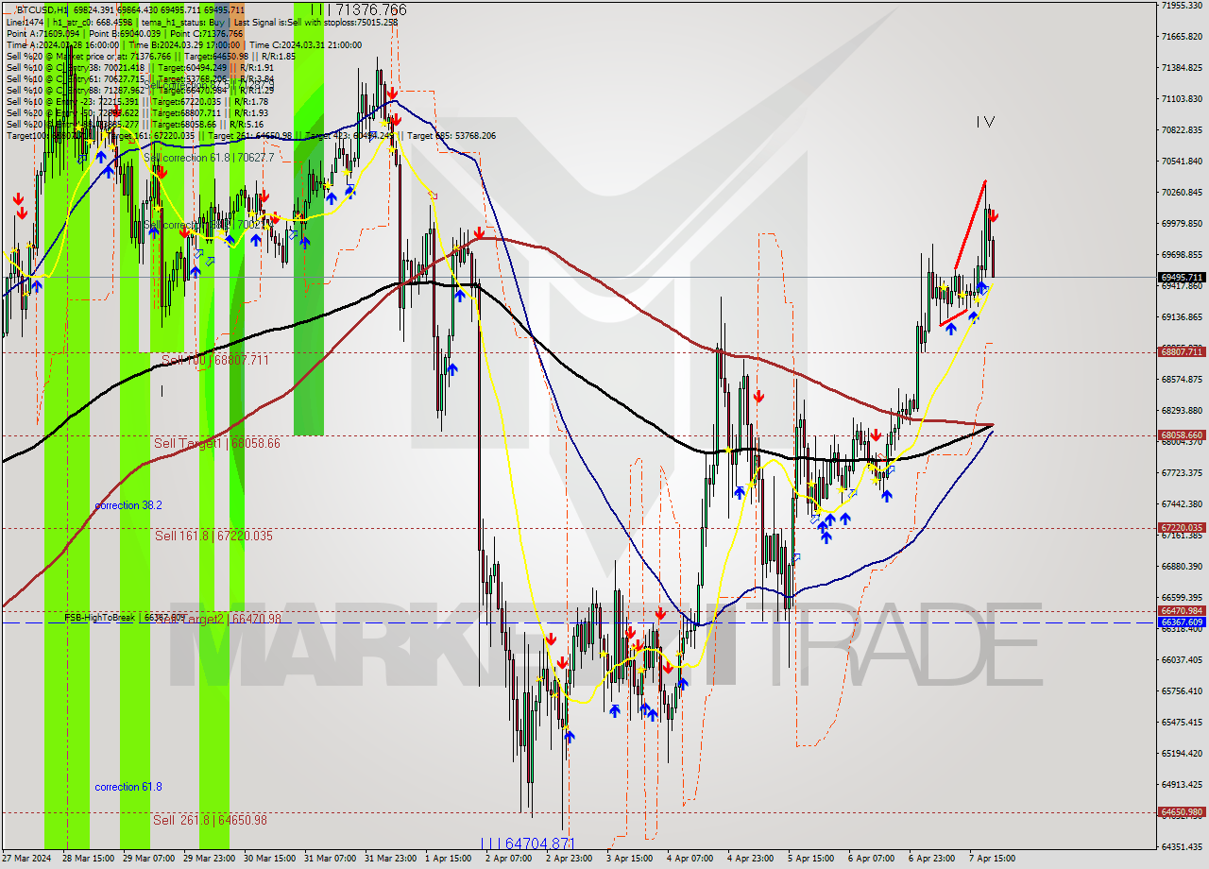Click the '2 Apr 07:00' time label
Viewport: 1209px width, 869px height.
click(x=509, y=859)
